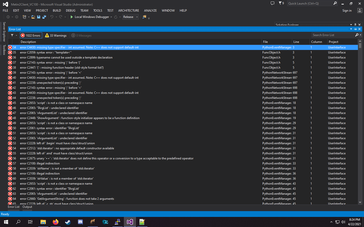The image size is (364, 227).
Task: Open the Error List window options dropdown
Action: [x=351, y=29]
